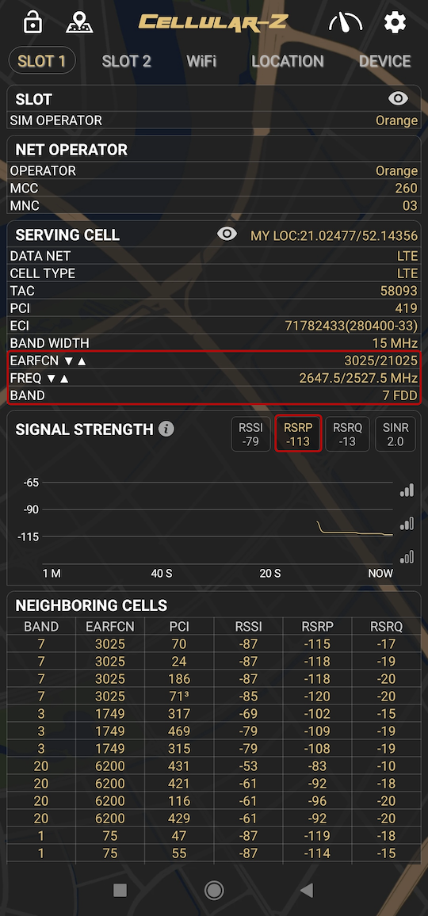The image size is (428, 916).
Task: Open the DEVICE tab
Action: [384, 61]
